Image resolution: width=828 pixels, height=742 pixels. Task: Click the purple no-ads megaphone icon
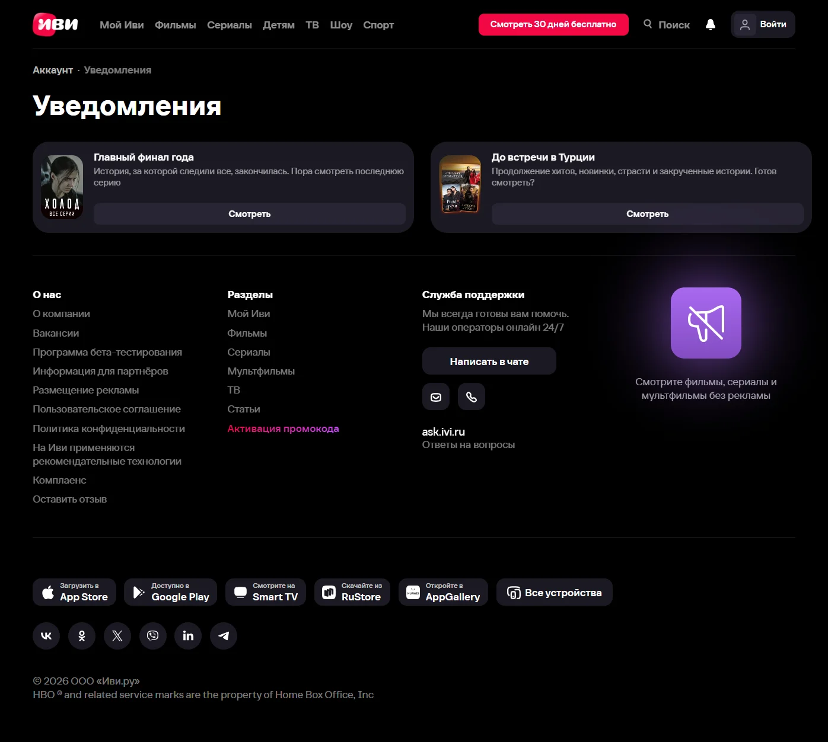706,323
